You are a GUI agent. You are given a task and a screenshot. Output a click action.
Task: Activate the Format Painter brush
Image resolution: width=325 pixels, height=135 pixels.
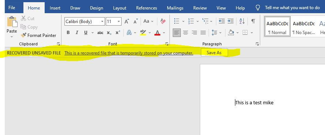point(23,35)
